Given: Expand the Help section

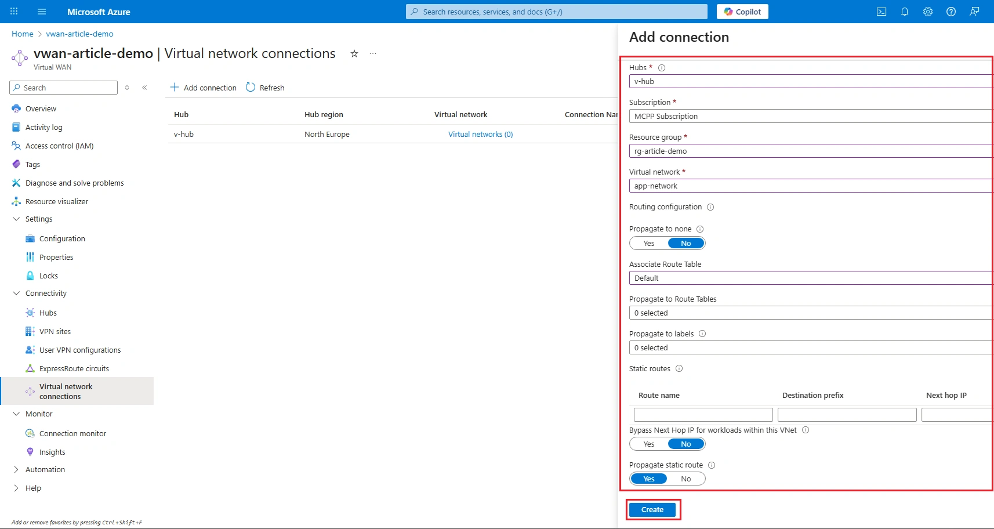Looking at the screenshot, I should pyautogui.click(x=16, y=488).
